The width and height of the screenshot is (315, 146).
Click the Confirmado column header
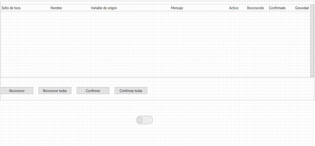[277, 8]
